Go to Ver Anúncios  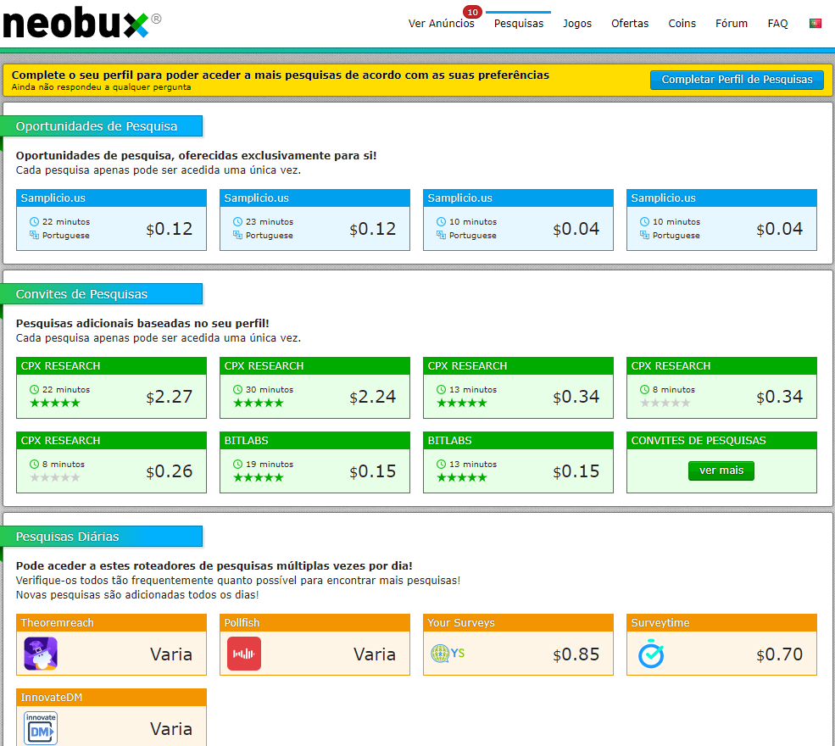point(441,24)
